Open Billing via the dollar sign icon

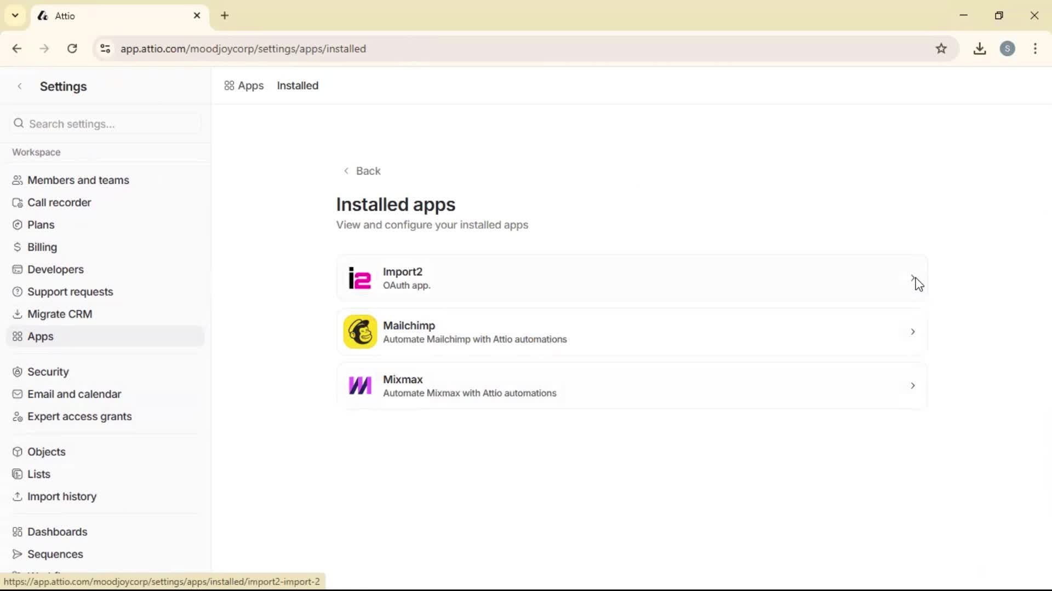coord(18,247)
